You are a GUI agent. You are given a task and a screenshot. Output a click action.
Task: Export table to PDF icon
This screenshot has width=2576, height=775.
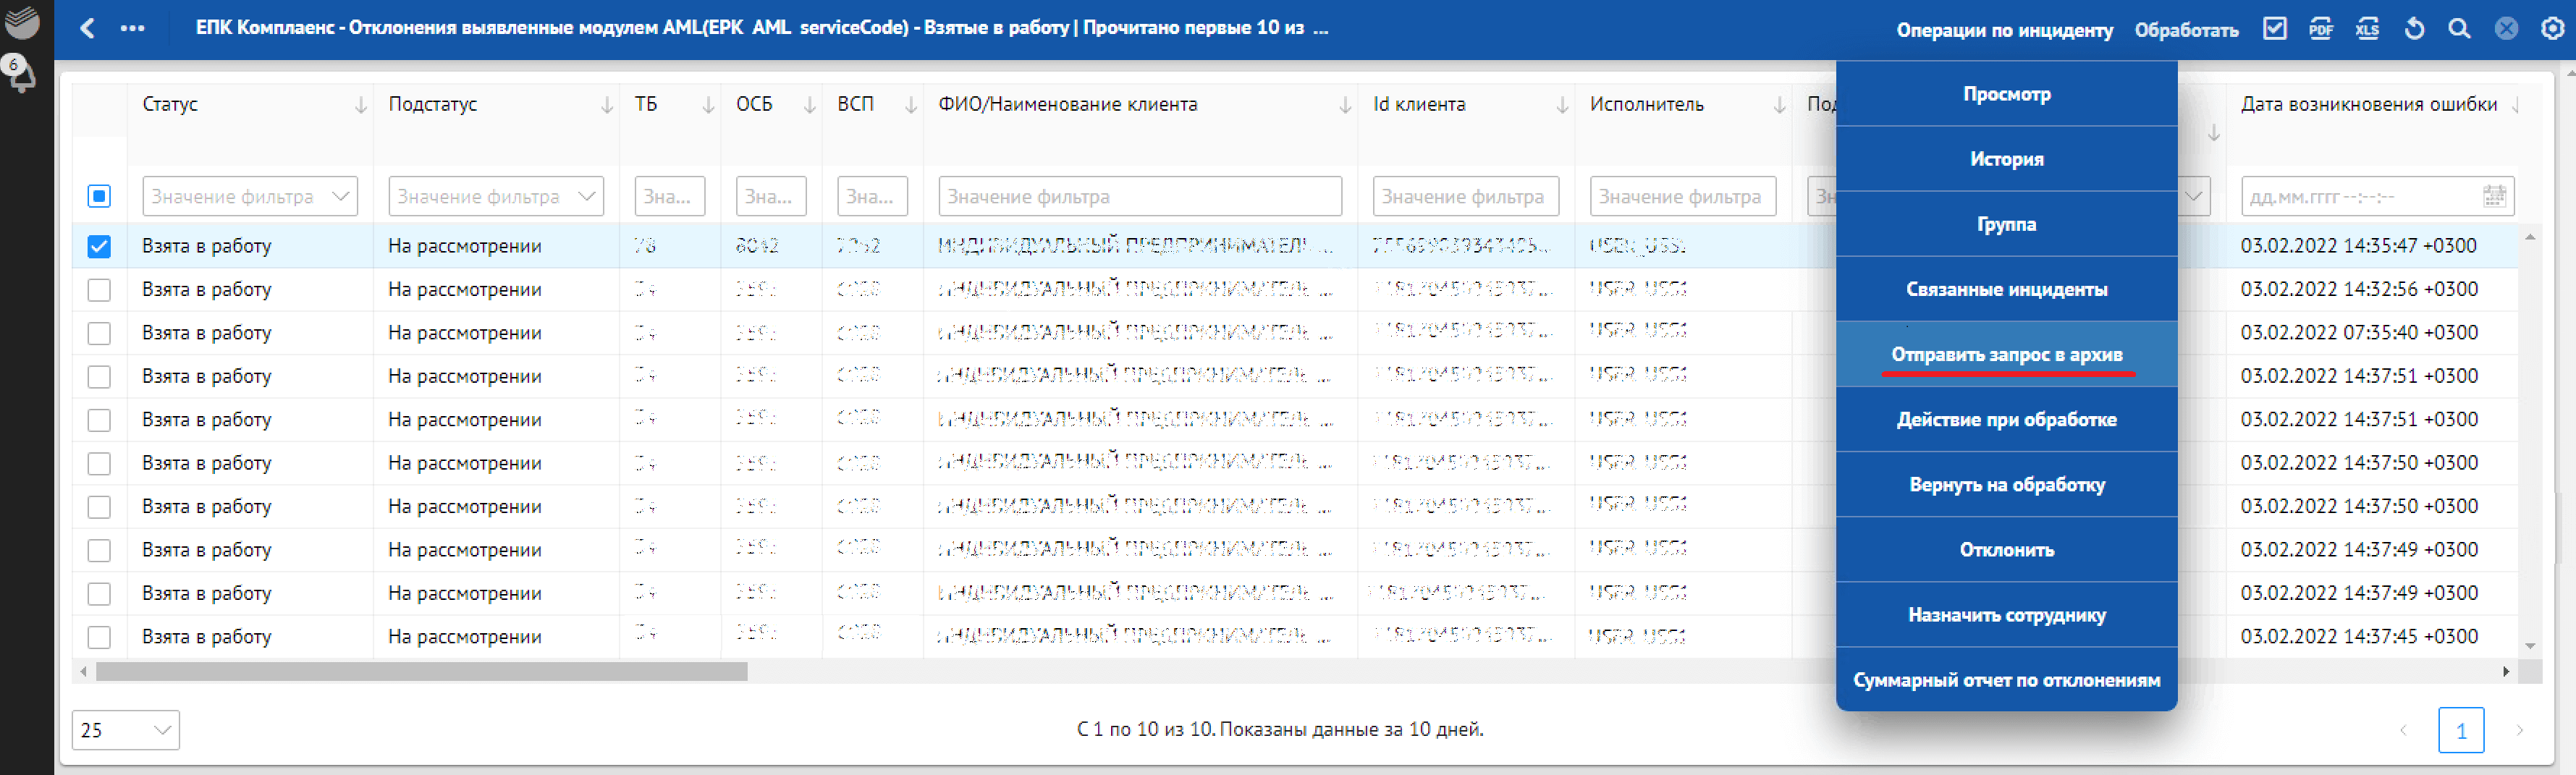(x=2320, y=29)
